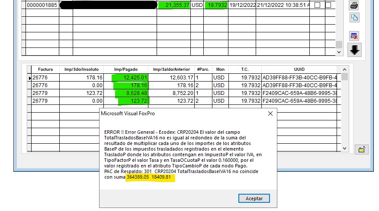
Task: Click the T.C. column header
Action: (x=245, y=69)
